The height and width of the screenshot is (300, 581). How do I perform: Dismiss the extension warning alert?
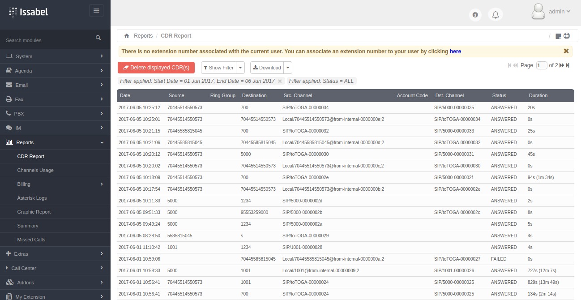coord(566,51)
